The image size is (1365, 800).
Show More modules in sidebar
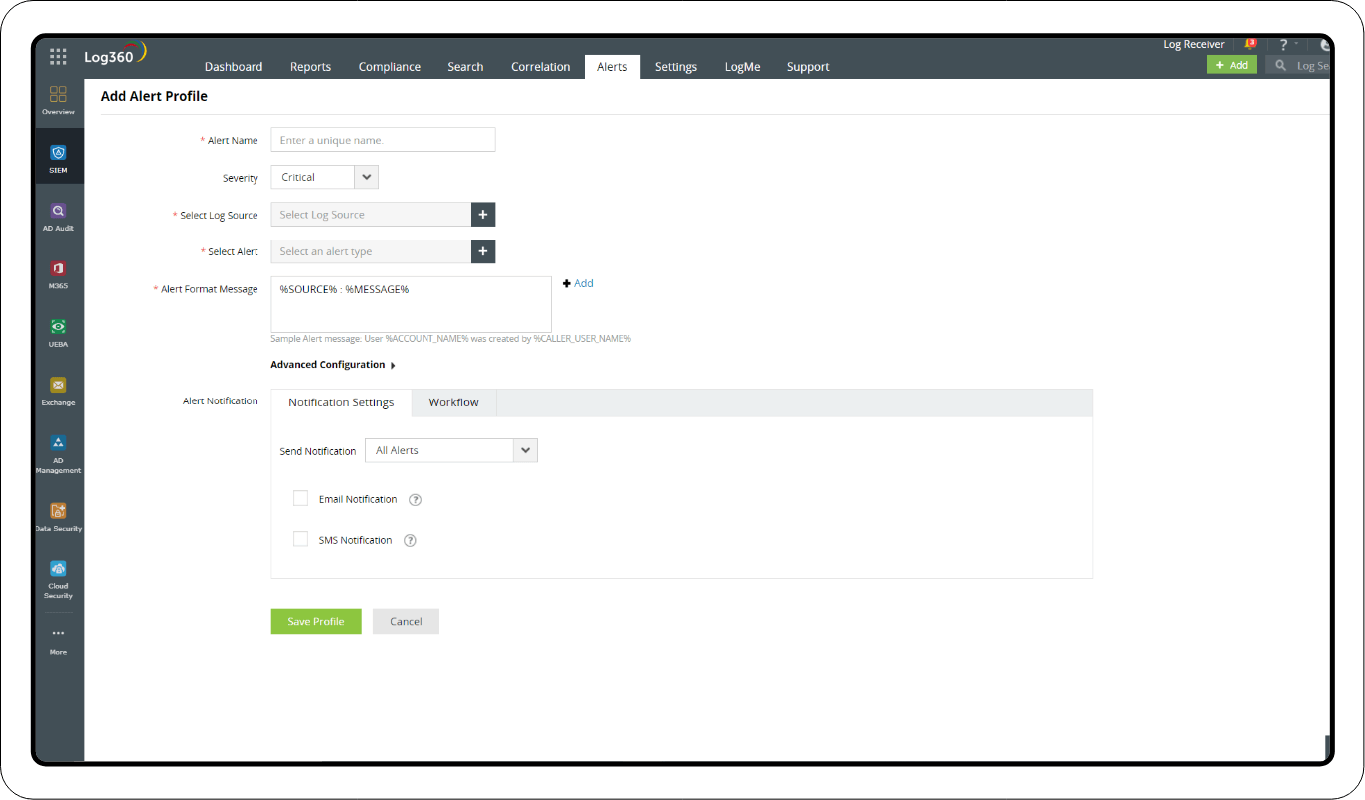coord(58,641)
